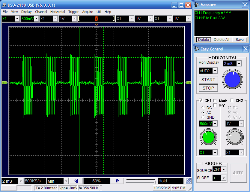Click the right-edge trigger level marker
250x192 pixels.
coord(189,83)
